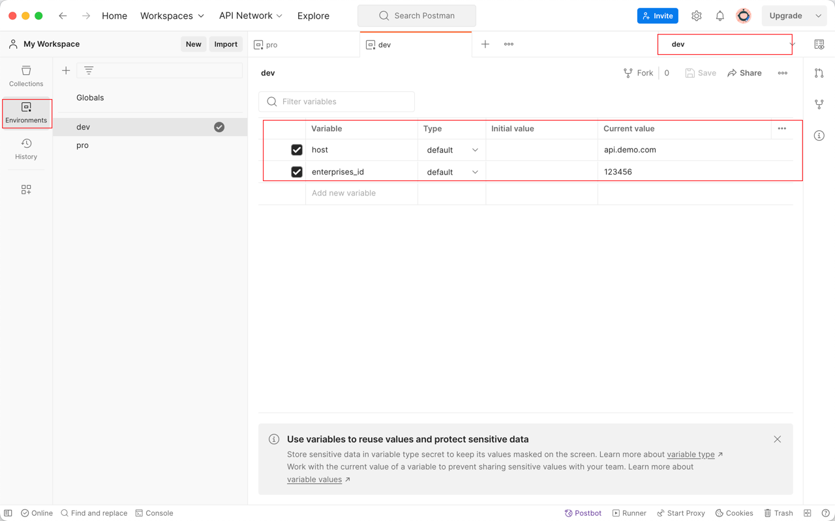Go to Explore
The image size is (835, 521).
coord(313,16)
